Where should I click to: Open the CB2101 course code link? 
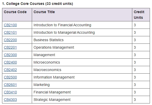(x=10, y=32)
